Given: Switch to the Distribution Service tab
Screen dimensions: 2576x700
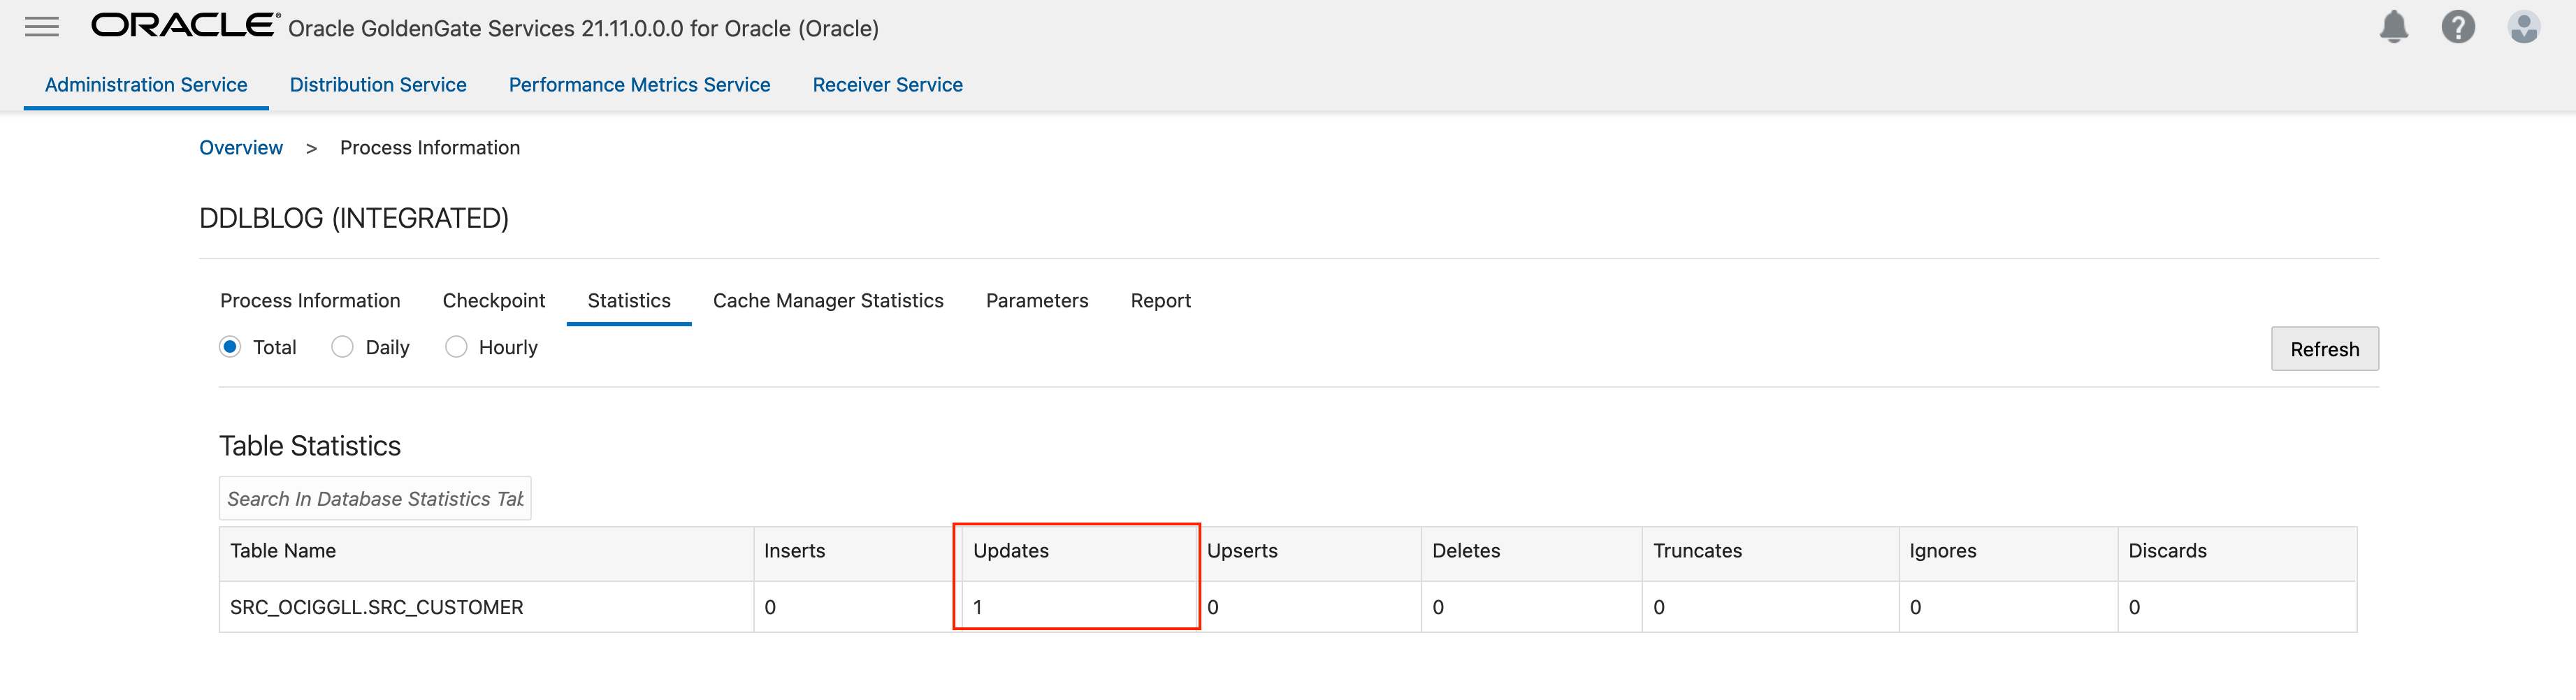Looking at the screenshot, I should 378,85.
